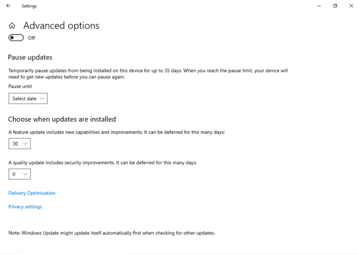Select the Pause updates section heading

coord(30,57)
